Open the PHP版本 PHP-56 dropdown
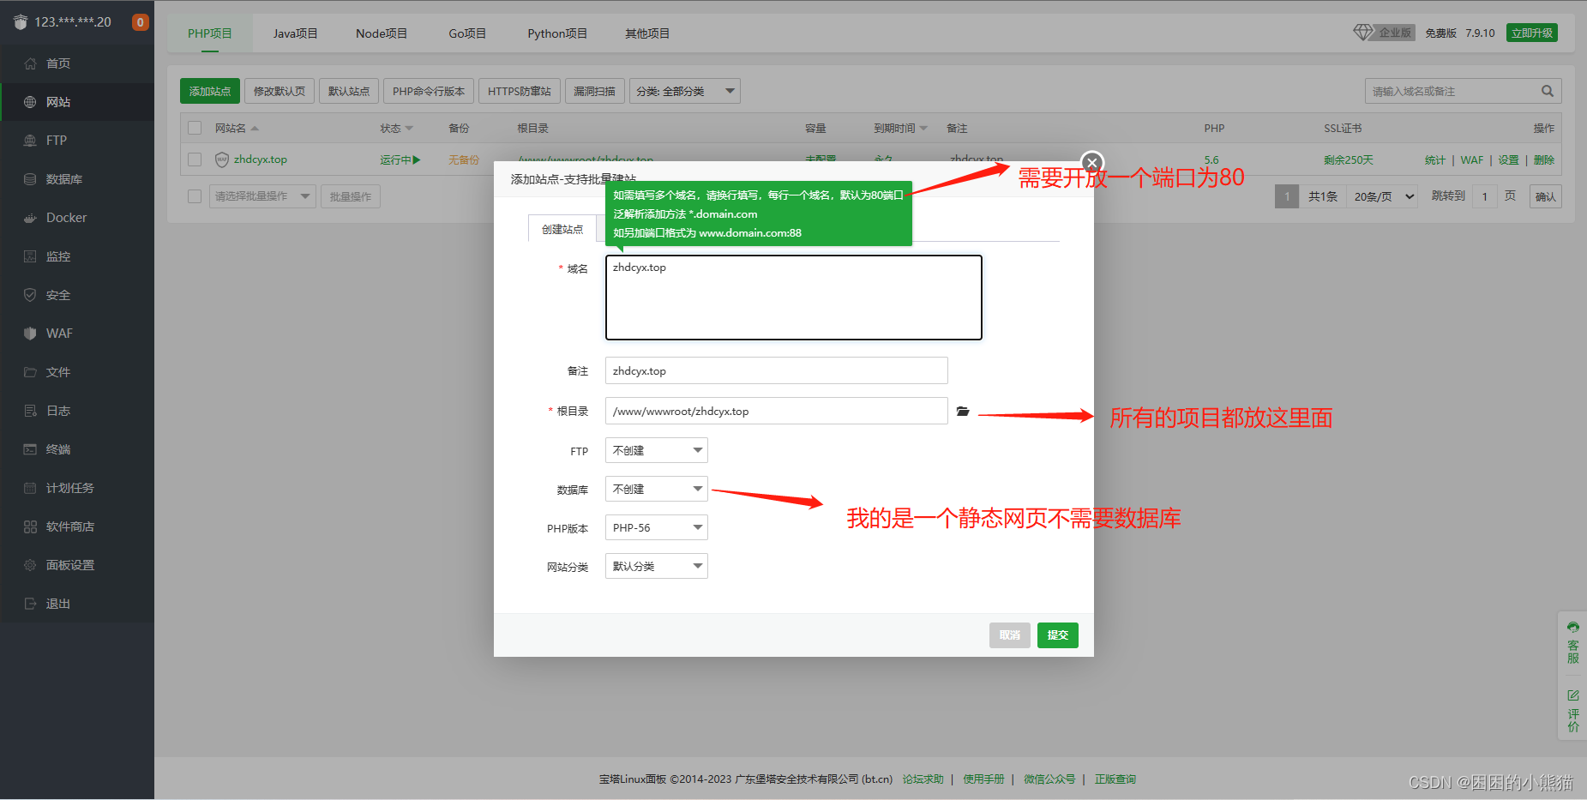 (x=656, y=527)
